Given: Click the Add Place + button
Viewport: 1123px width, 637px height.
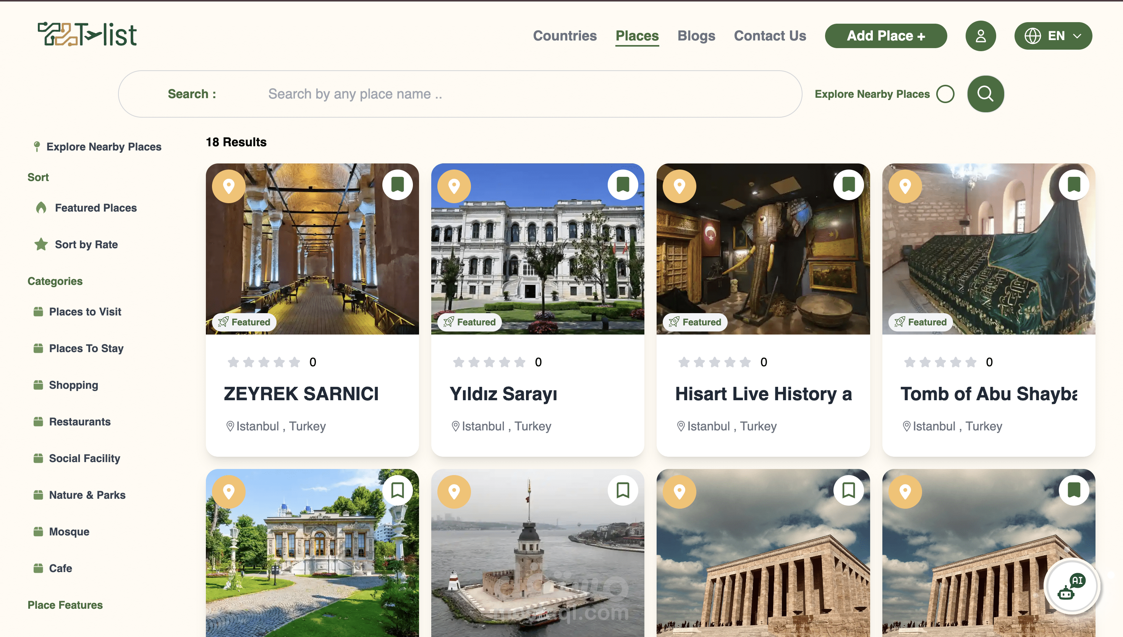Looking at the screenshot, I should 886,36.
